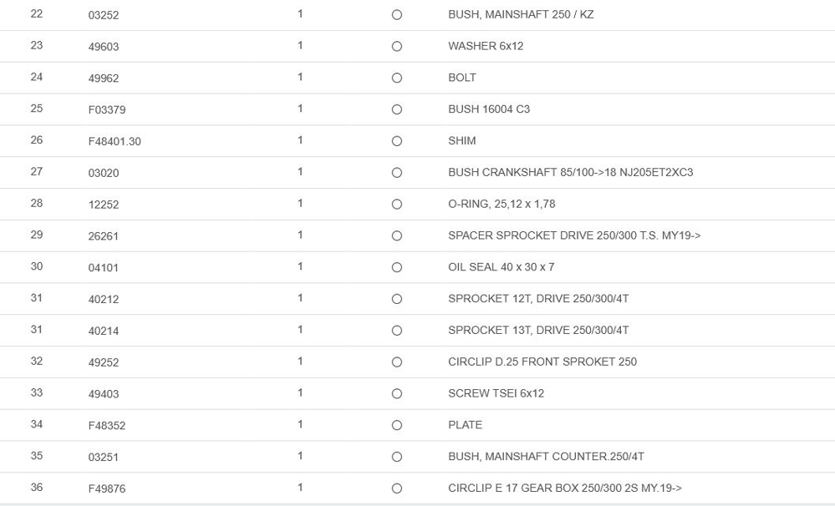This screenshot has height=506, width=835.
Task: Mark the circle in the PLATE row
Action: [396, 425]
